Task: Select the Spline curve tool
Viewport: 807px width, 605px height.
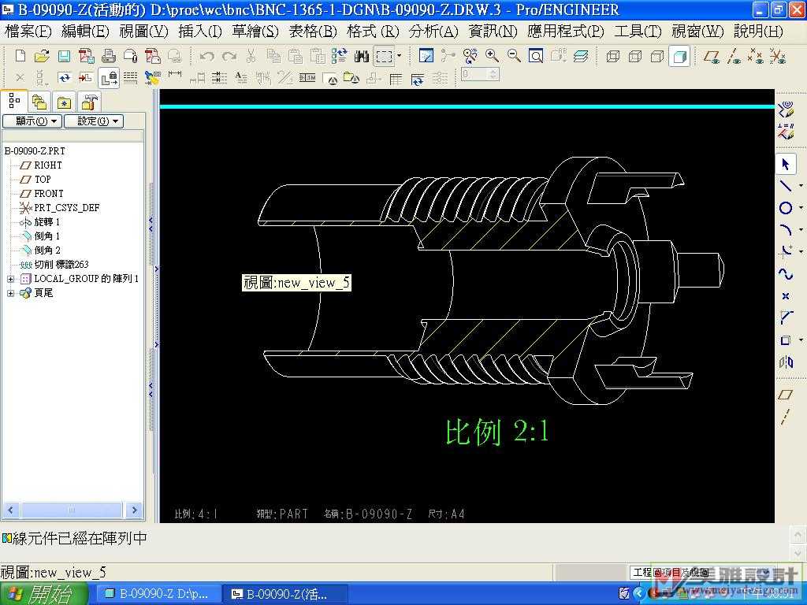Action: pyautogui.click(x=786, y=274)
